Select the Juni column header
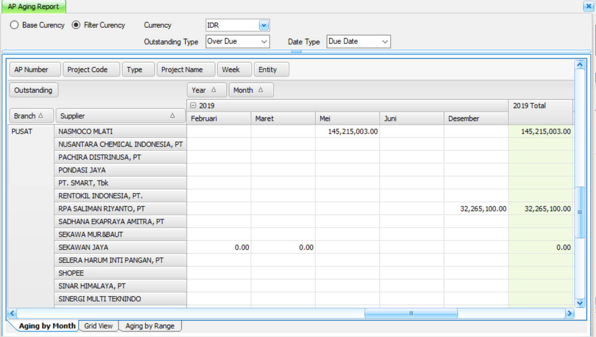Screen dimensions: 596x337 pos(412,118)
